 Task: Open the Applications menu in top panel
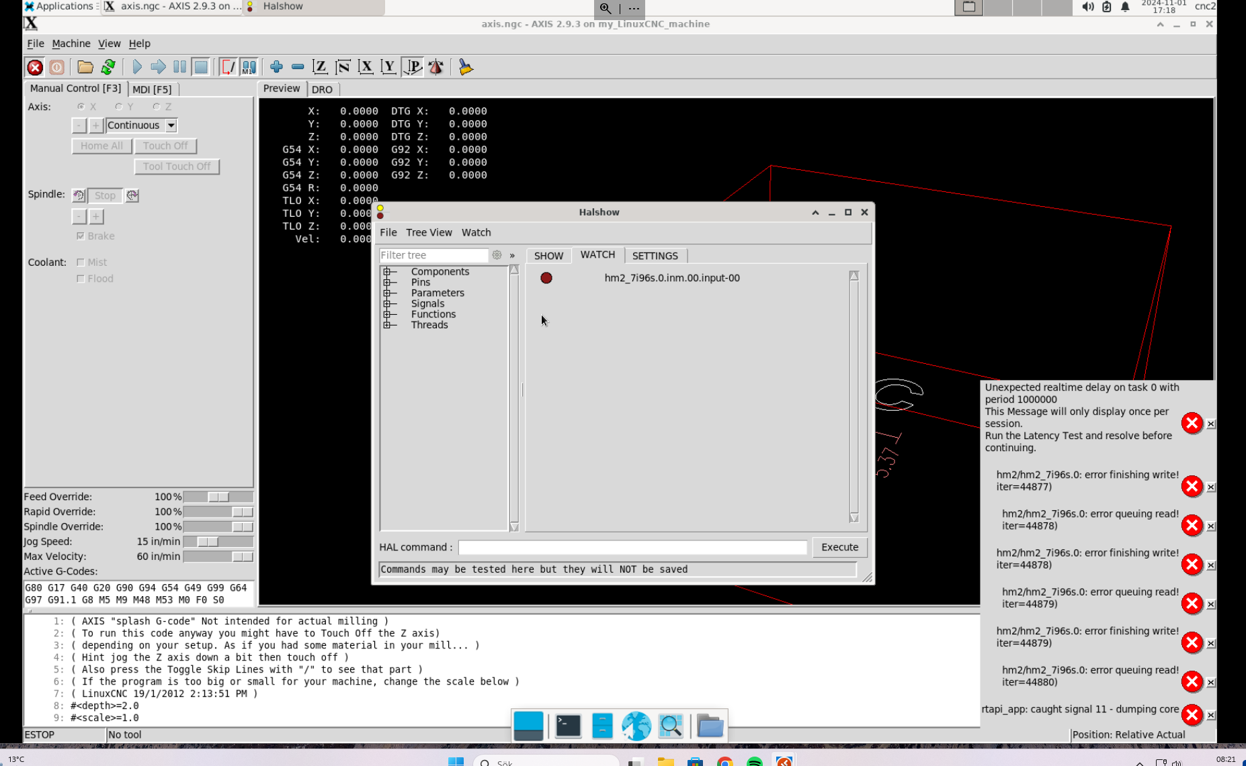(59, 6)
